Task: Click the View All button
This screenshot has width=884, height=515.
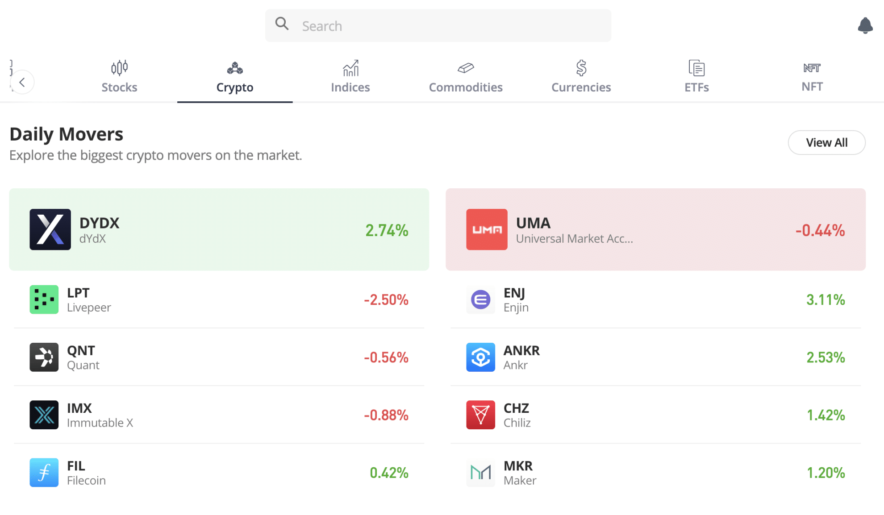Action: click(826, 142)
